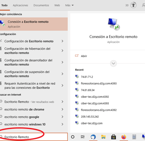Expand arrow for escritorio remoto de chrome
This screenshot has height=141, width=145.
point(62,109)
